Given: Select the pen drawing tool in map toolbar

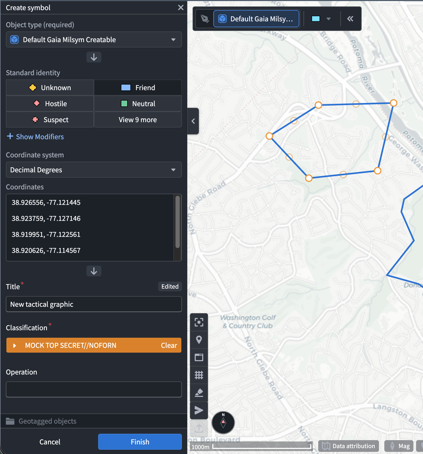Looking at the screenshot, I should [205, 19].
